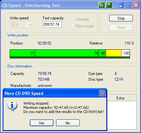
Task: Click the Maximum capacity 92:47.65 message line
Action: click(x=56, y=107)
